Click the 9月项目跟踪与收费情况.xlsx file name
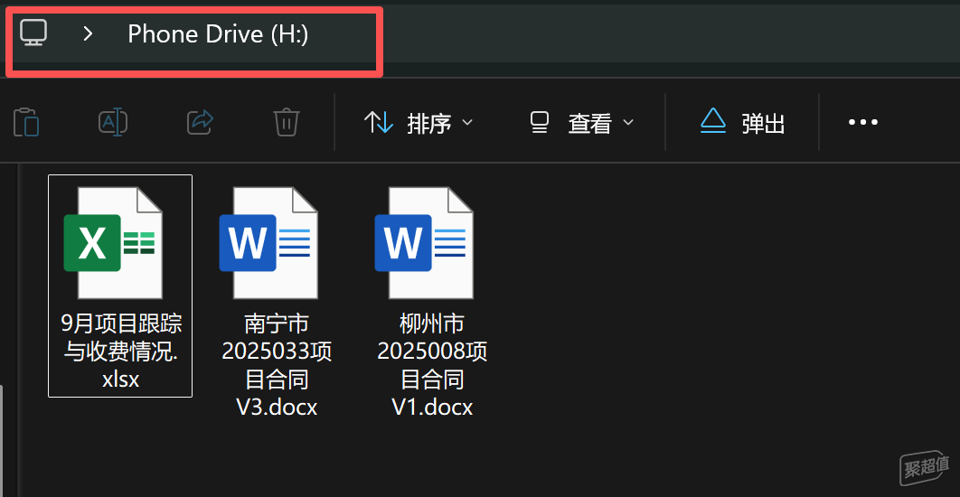This screenshot has height=497, width=960. point(120,351)
